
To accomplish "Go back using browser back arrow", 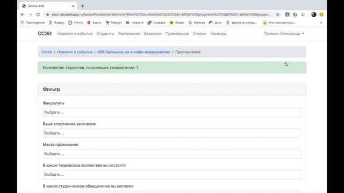I will 23,14.
